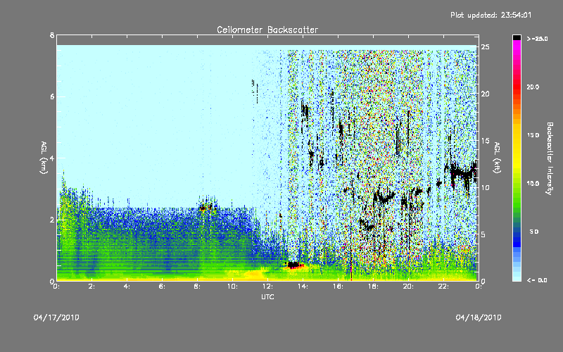Click the "6" tick on km axis
This screenshot has width=563, height=352.
pyautogui.click(x=52, y=96)
